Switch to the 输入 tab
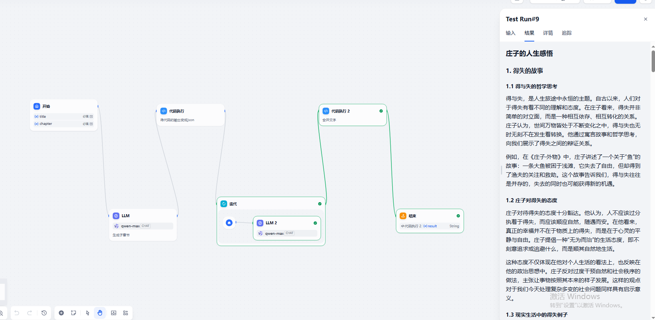This screenshot has height=320, width=655. (511, 33)
